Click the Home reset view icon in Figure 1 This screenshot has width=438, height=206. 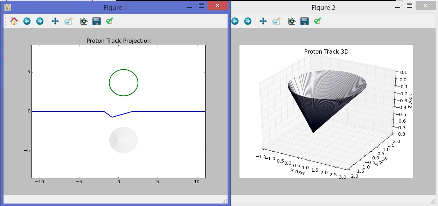pyautogui.click(x=14, y=21)
